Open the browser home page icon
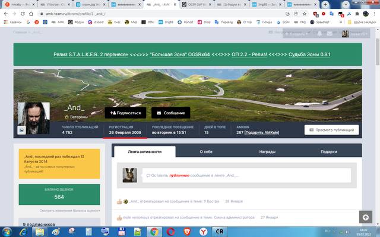Image resolution: width=380 pixels, height=237 pixels. coord(31,14)
